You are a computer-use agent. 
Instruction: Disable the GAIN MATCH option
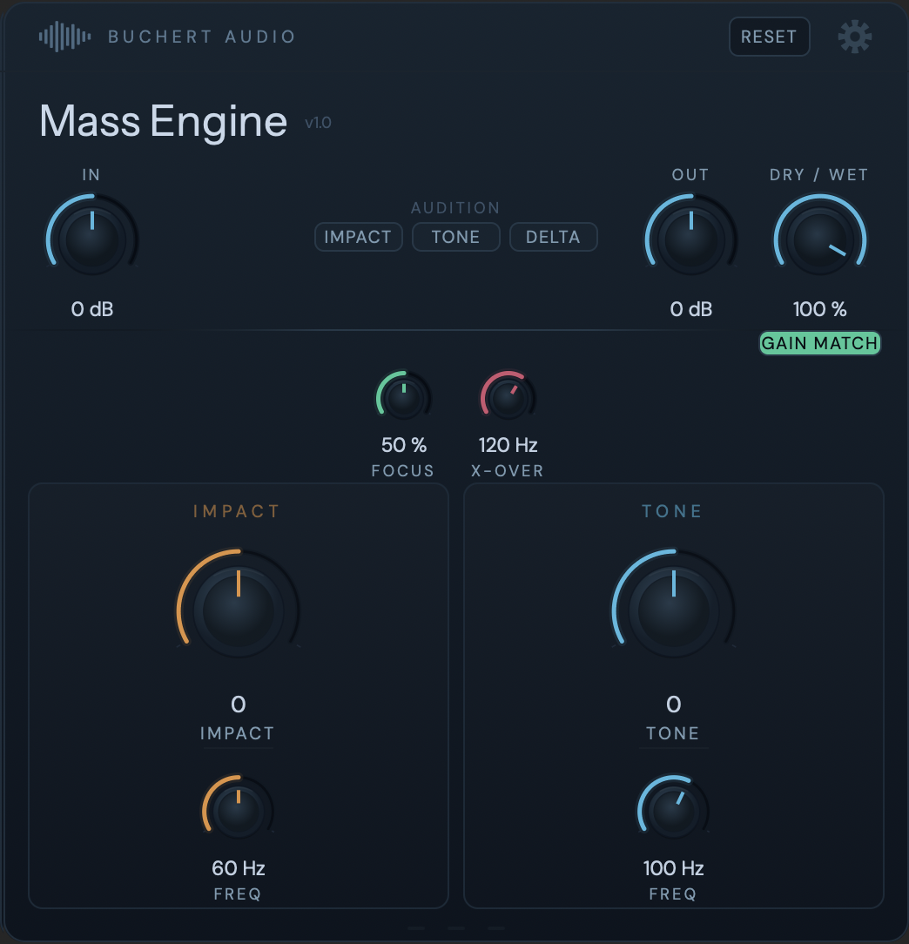coord(818,342)
